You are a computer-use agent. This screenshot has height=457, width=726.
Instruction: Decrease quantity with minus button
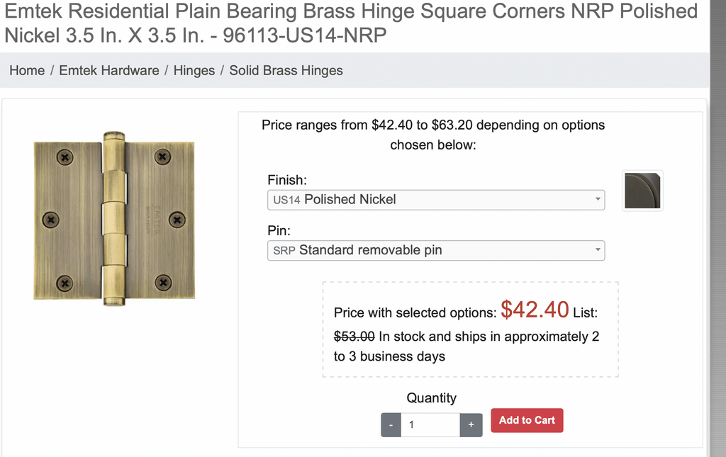[391, 424]
